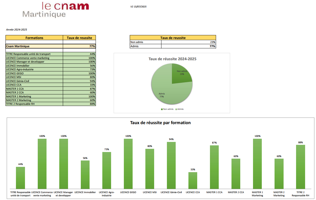Click the 73% cell in the table
Image resolution: width=316 pixels, height=200 pixels.
click(79, 69)
